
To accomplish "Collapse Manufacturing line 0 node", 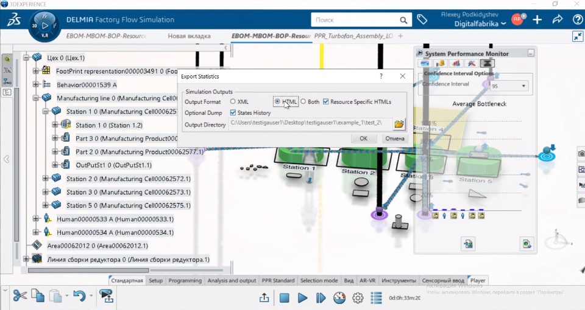I will tap(35, 98).
